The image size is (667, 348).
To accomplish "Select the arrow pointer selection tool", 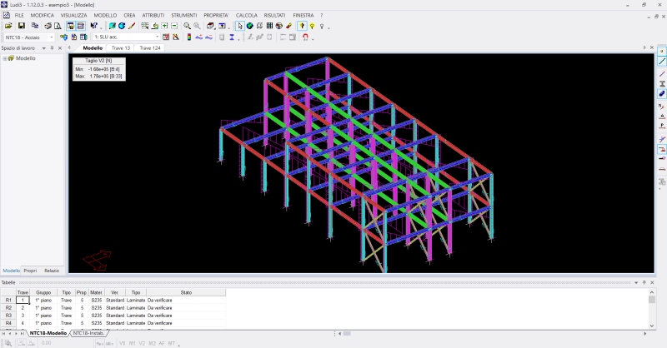I will (x=239, y=26).
